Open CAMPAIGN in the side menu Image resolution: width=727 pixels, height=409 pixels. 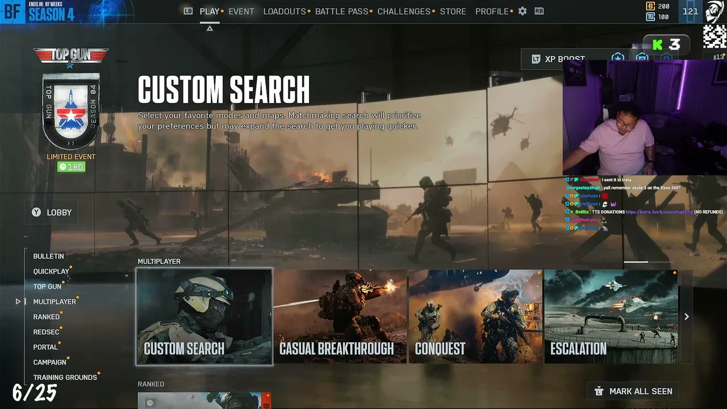click(x=50, y=362)
